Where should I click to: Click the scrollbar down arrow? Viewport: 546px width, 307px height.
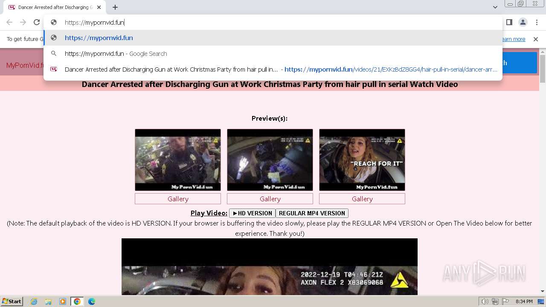click(x=543, y=292)
